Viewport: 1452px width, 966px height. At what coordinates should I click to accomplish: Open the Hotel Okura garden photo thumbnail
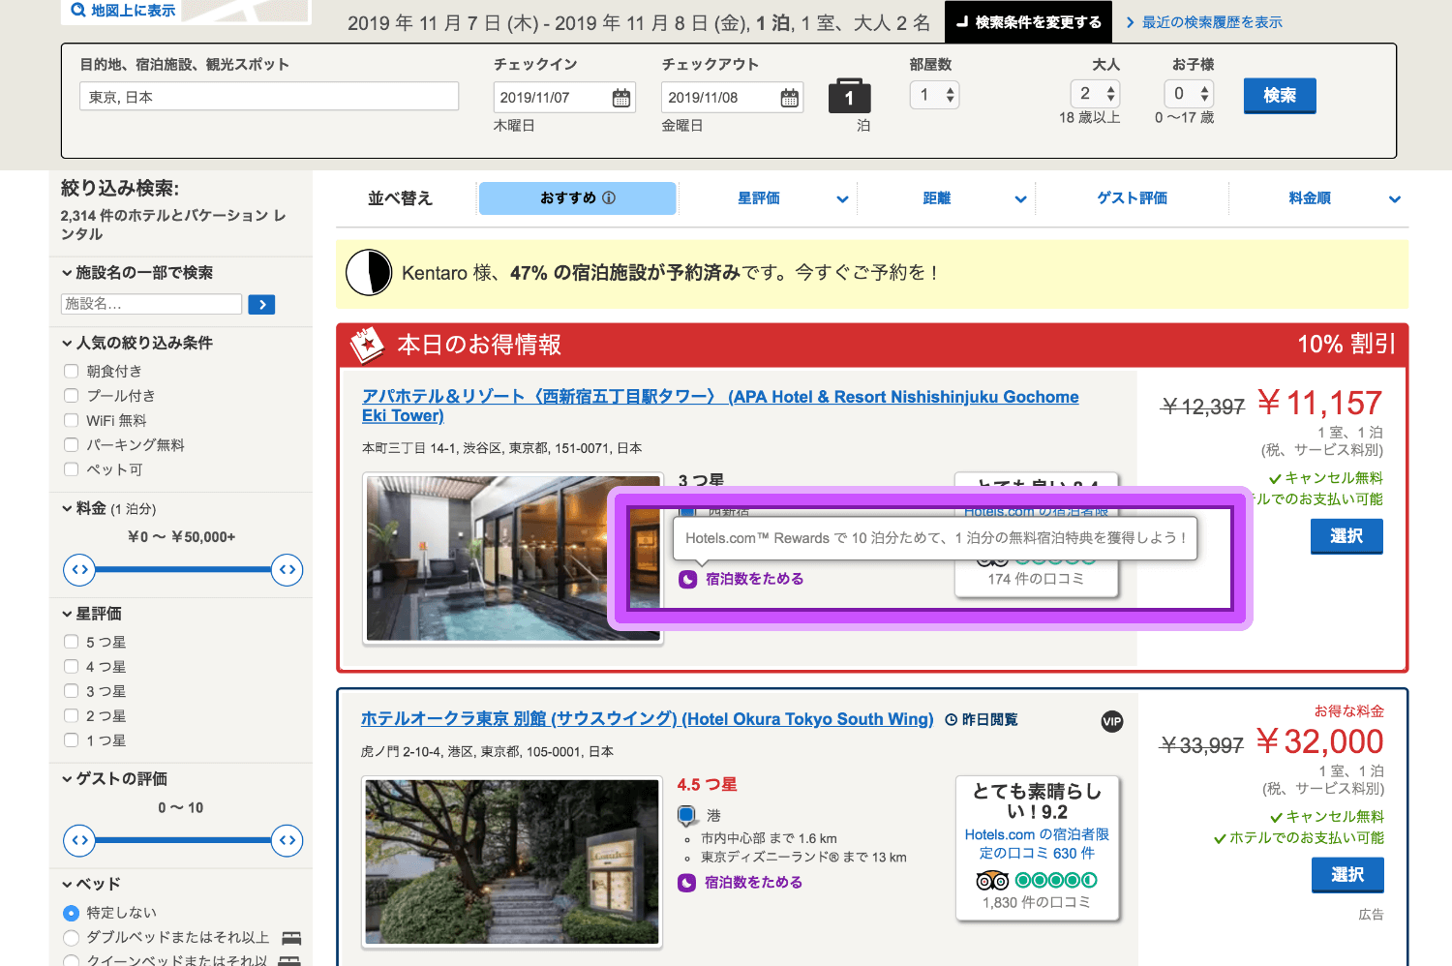[512, 861]
